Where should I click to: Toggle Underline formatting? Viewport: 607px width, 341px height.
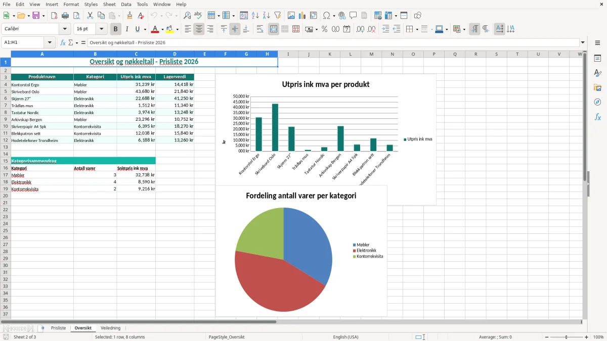pos(138,29)
